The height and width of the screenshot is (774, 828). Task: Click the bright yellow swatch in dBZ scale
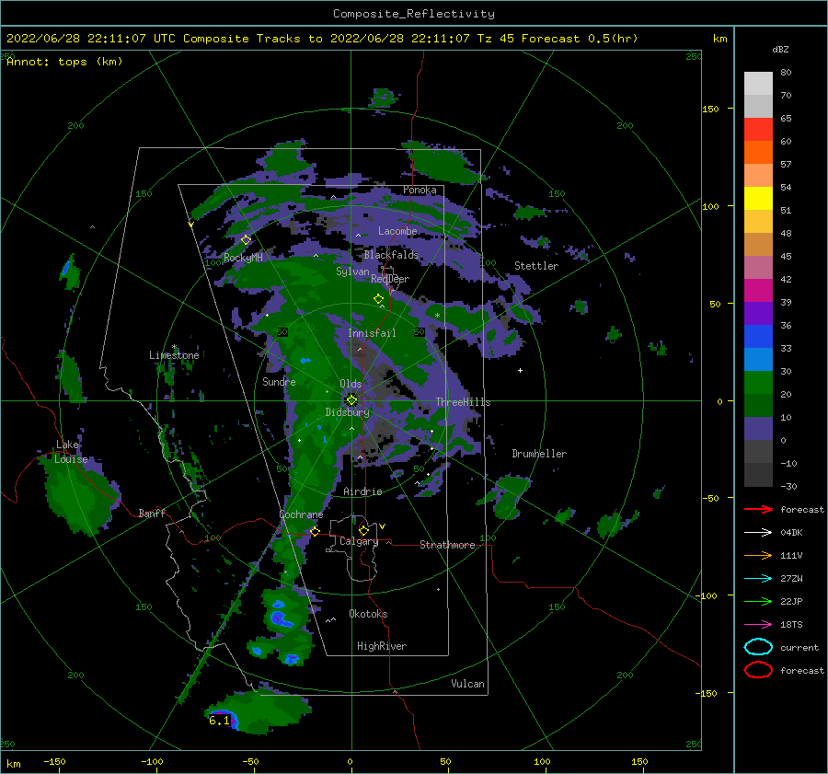coord(758,199)
